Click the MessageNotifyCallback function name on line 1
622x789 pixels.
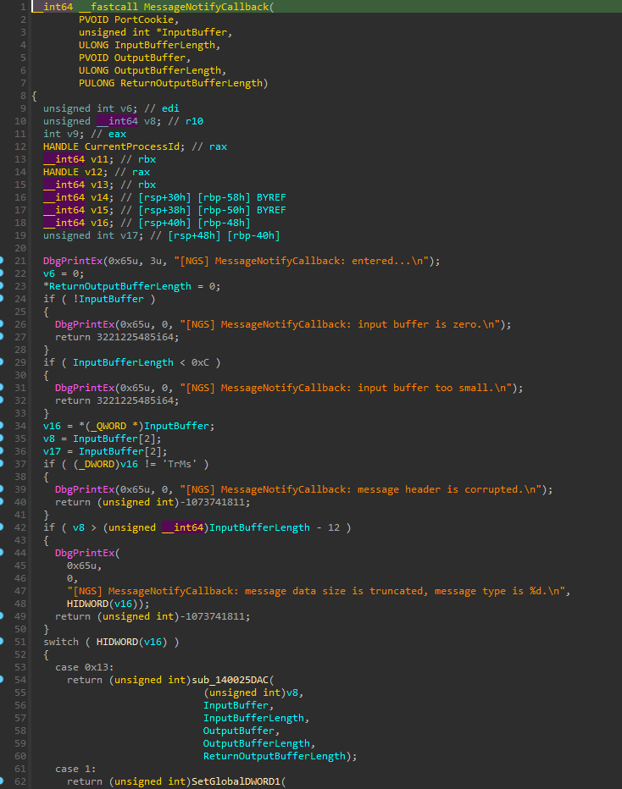tap(207, 7)
